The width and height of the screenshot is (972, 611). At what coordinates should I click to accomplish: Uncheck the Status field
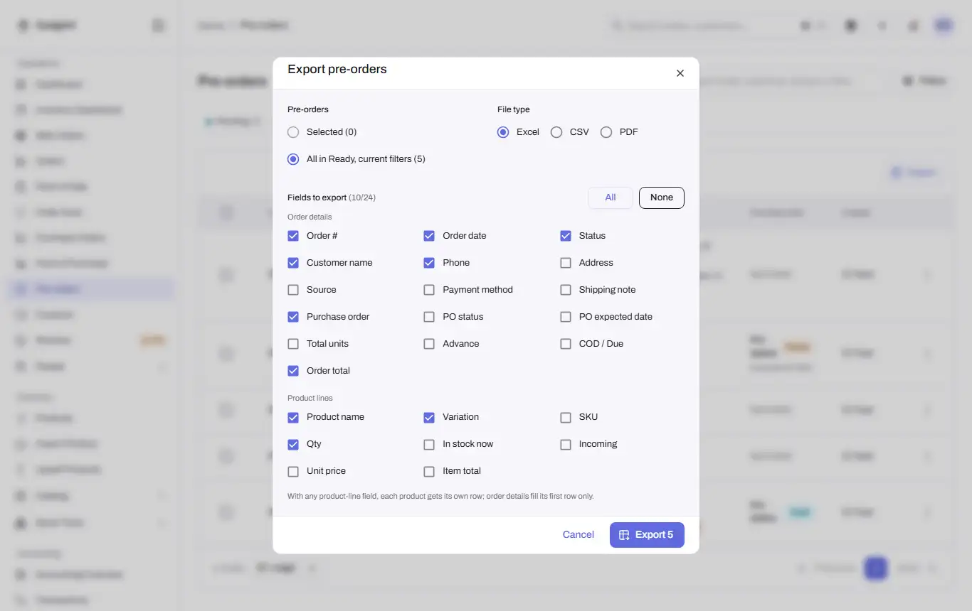pyautogui.click(x=566, y=236)
